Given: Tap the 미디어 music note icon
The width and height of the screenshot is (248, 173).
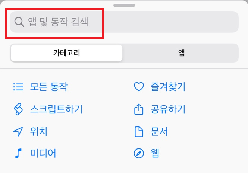Looking at the screenshot, I should (x=18, y=153).
